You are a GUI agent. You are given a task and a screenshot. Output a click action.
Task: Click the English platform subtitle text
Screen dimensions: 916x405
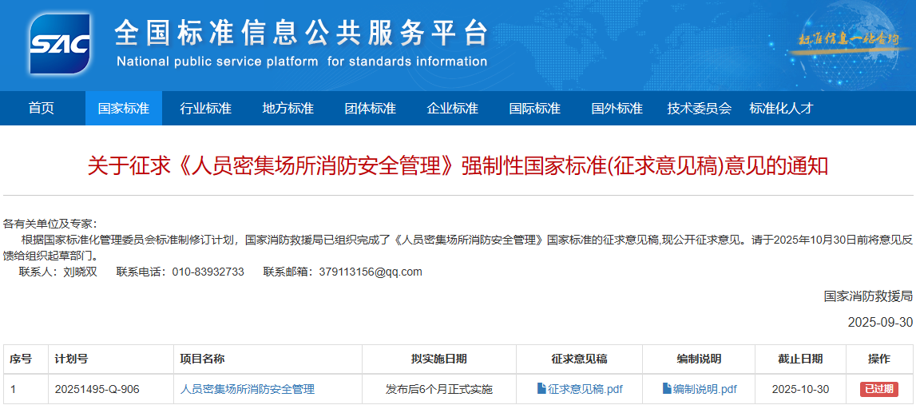301,62
